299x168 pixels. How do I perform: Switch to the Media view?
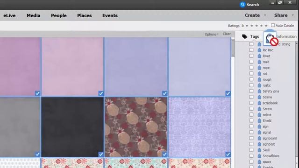pyautogui.click(x=33, y=15)
